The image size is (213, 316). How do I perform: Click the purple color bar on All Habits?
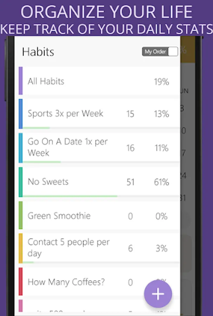(21, 81)
